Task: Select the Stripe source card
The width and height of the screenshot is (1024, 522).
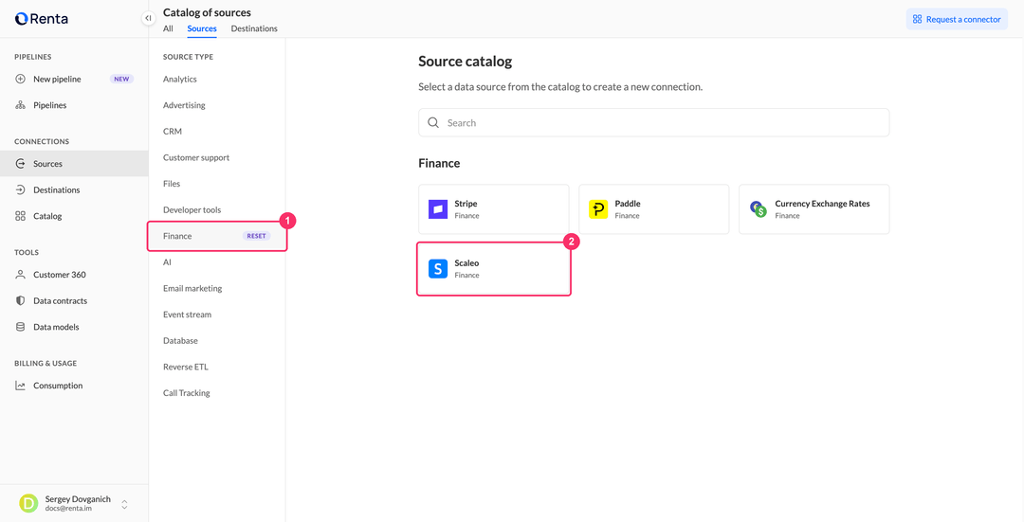Action: click(494, 208)
